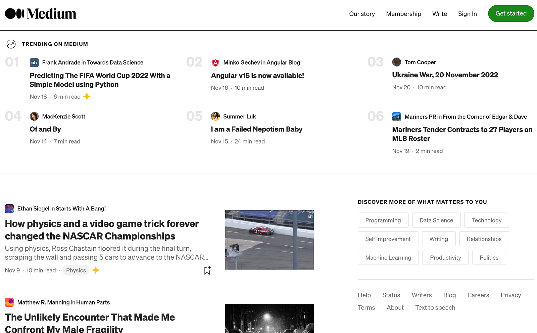Open the About footer link
537x333 pixels.
[x=395, y=307]
